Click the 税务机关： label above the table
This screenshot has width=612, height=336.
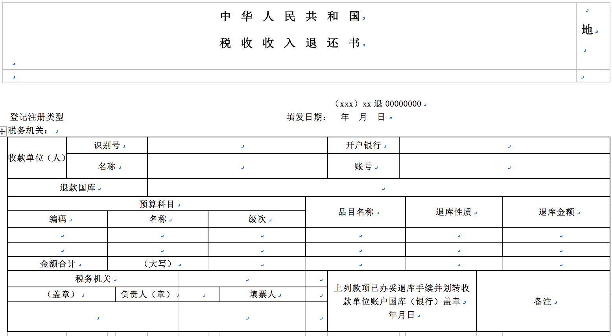click(28, 130)
